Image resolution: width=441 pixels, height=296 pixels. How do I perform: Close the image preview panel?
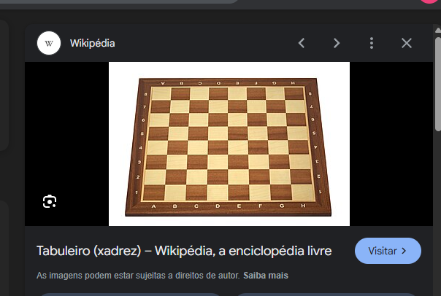pyautogui.click(x=407, y=43)
